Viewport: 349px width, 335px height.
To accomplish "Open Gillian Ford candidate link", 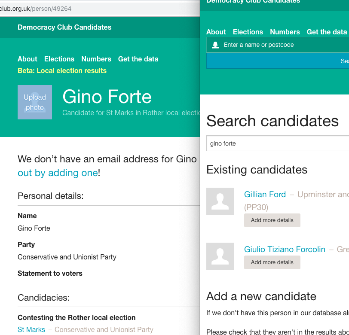I will click(x=265, y=195).
